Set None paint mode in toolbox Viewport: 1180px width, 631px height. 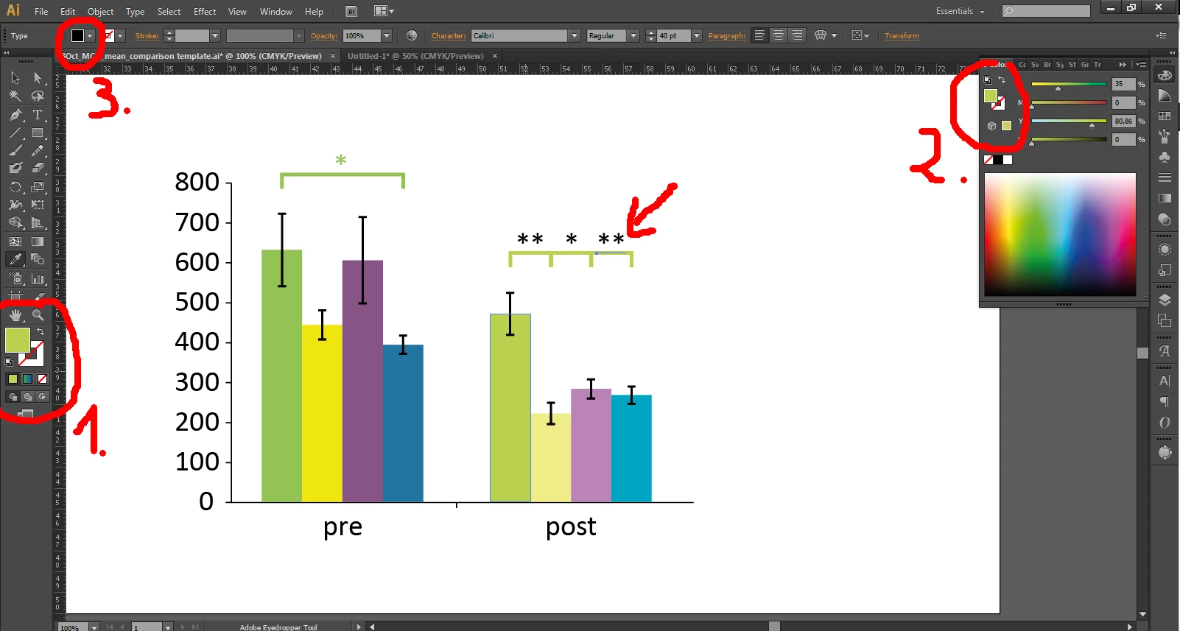point(42,379)
